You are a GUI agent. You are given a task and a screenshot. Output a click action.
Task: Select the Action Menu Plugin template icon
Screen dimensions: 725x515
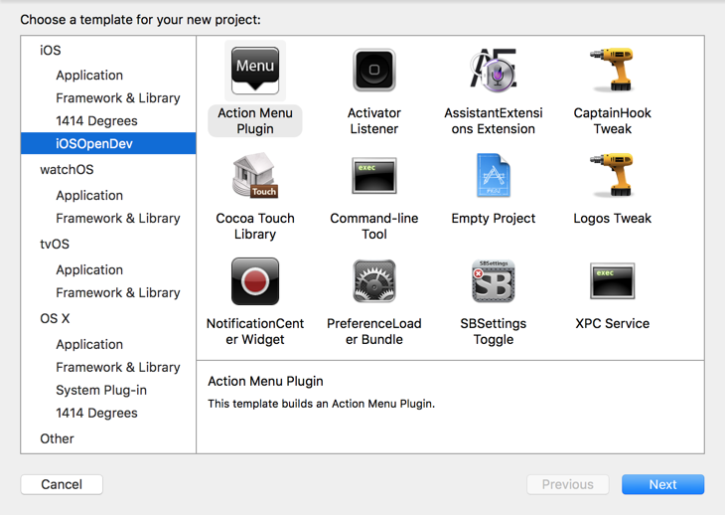(x=255, y=71)
